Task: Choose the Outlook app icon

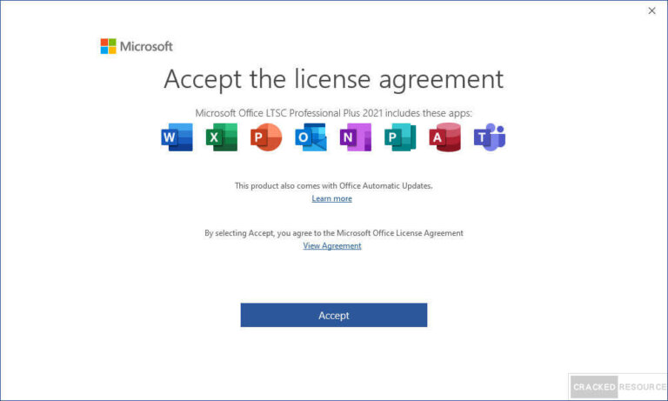Action: coord(311,137)
